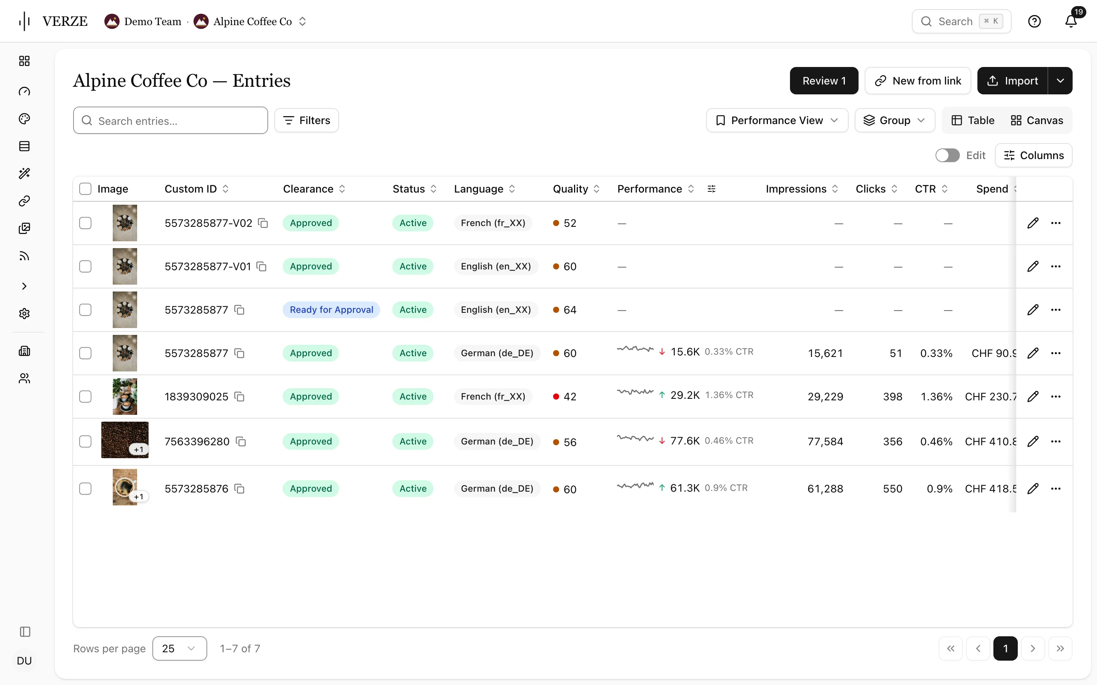1097x685 pixels.
Task: Open the Performance column settings icon
Action: point(712,189)
